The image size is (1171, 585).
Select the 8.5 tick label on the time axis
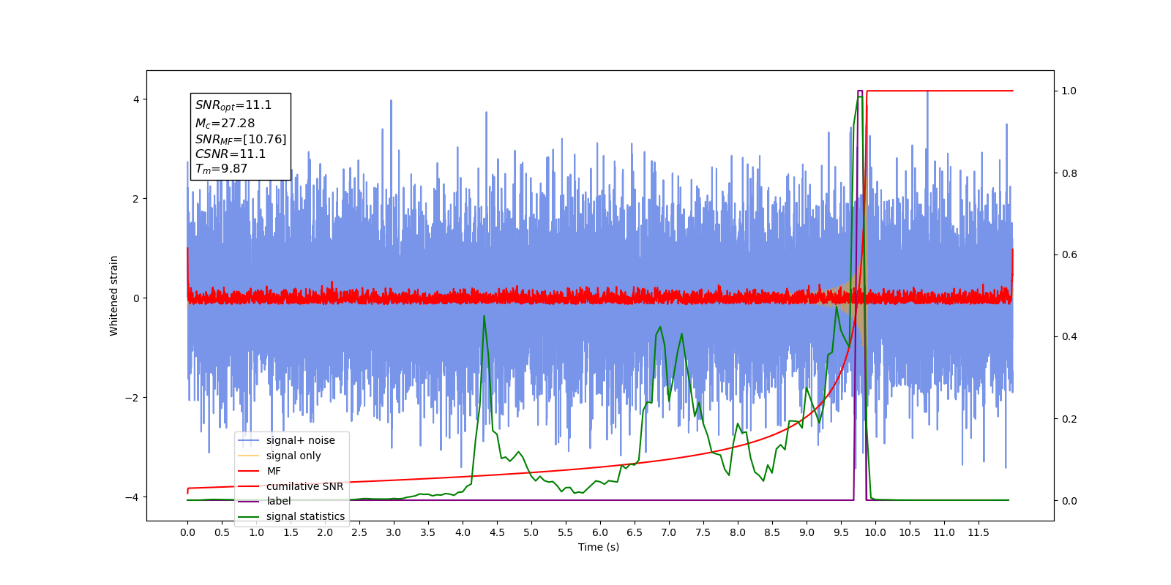click(772, 532)
